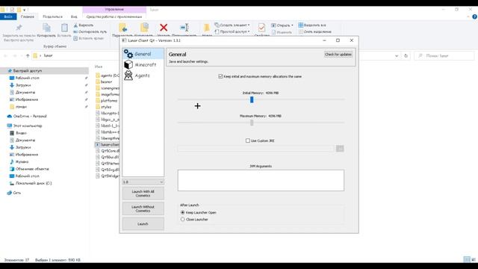Select OneDrive - Personal in the navigation pane
The height and width of the screenshot is (269, 478).
pyautogui.click(x=30, y=117)
